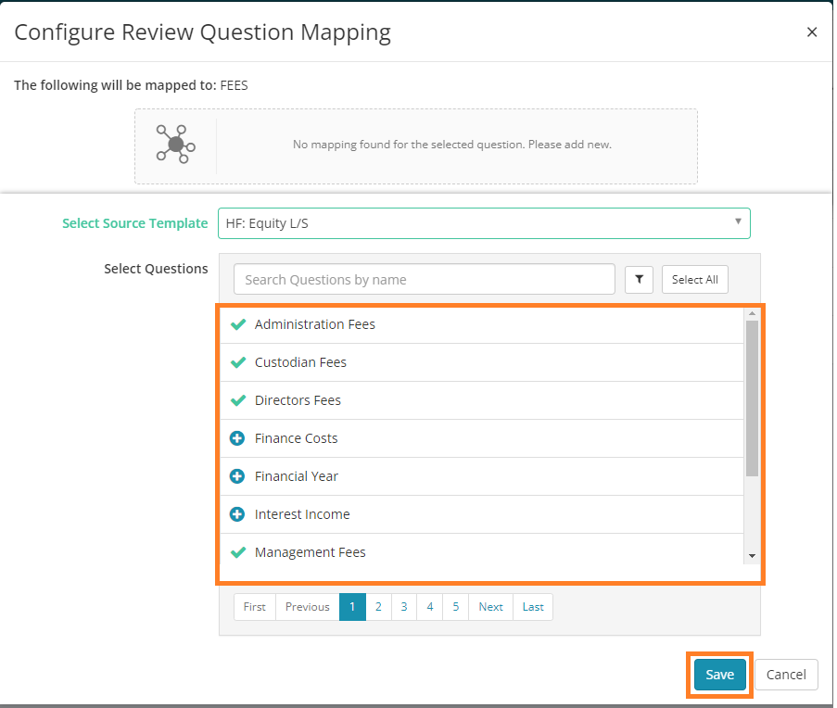This screenshot has width=837, height=708.
Task: Deselect the Administration Fees checkmark
Action: (238, 323)
